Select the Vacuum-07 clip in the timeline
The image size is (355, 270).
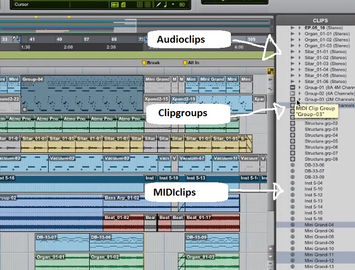pos(195,163)
